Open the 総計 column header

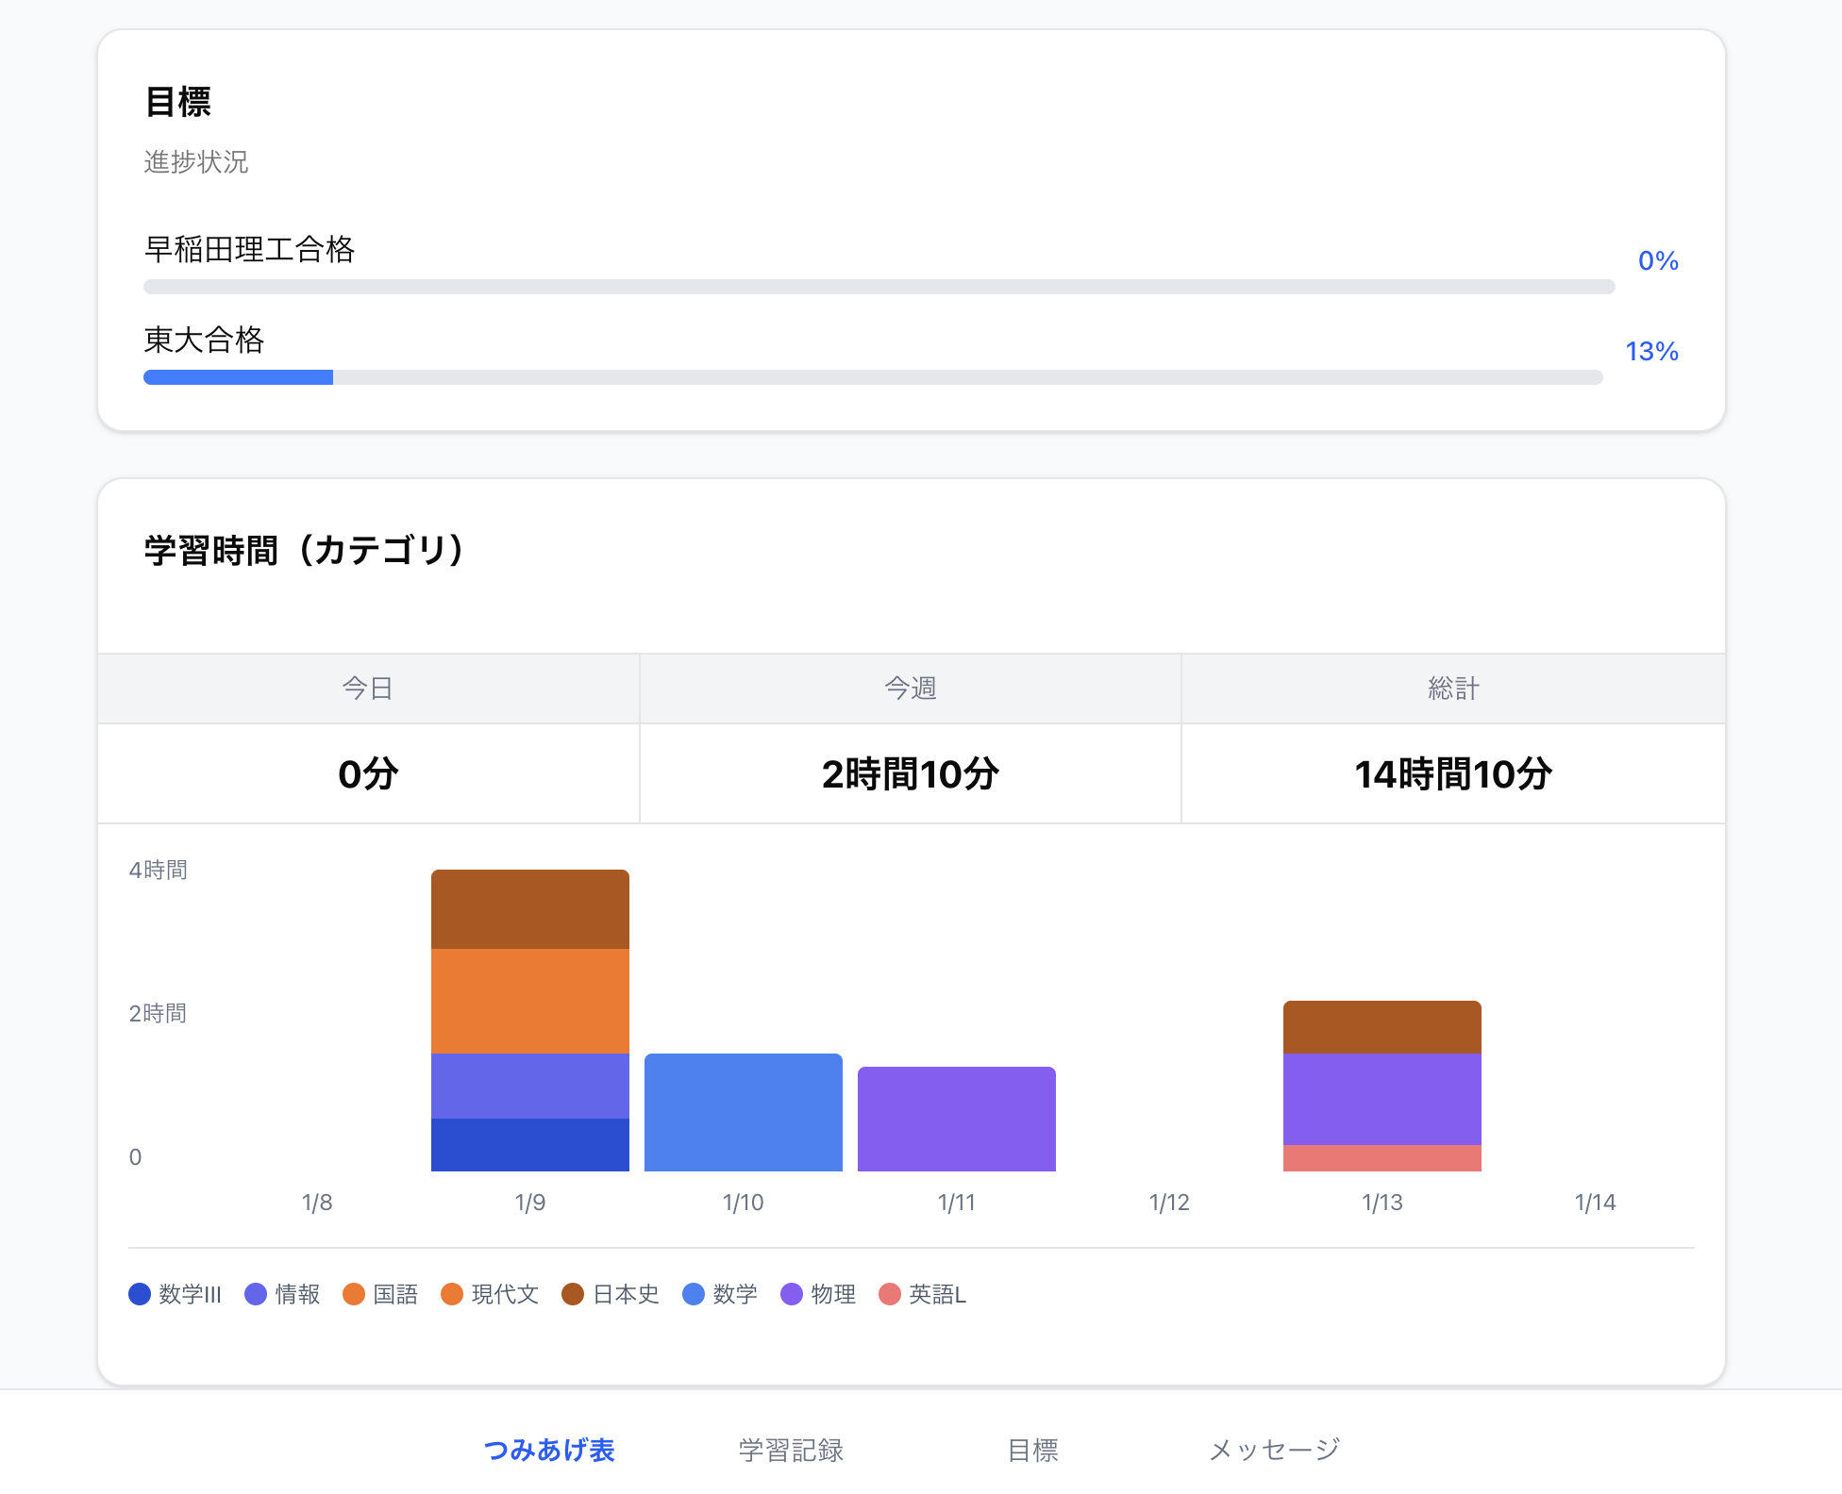pos(1450,688)
